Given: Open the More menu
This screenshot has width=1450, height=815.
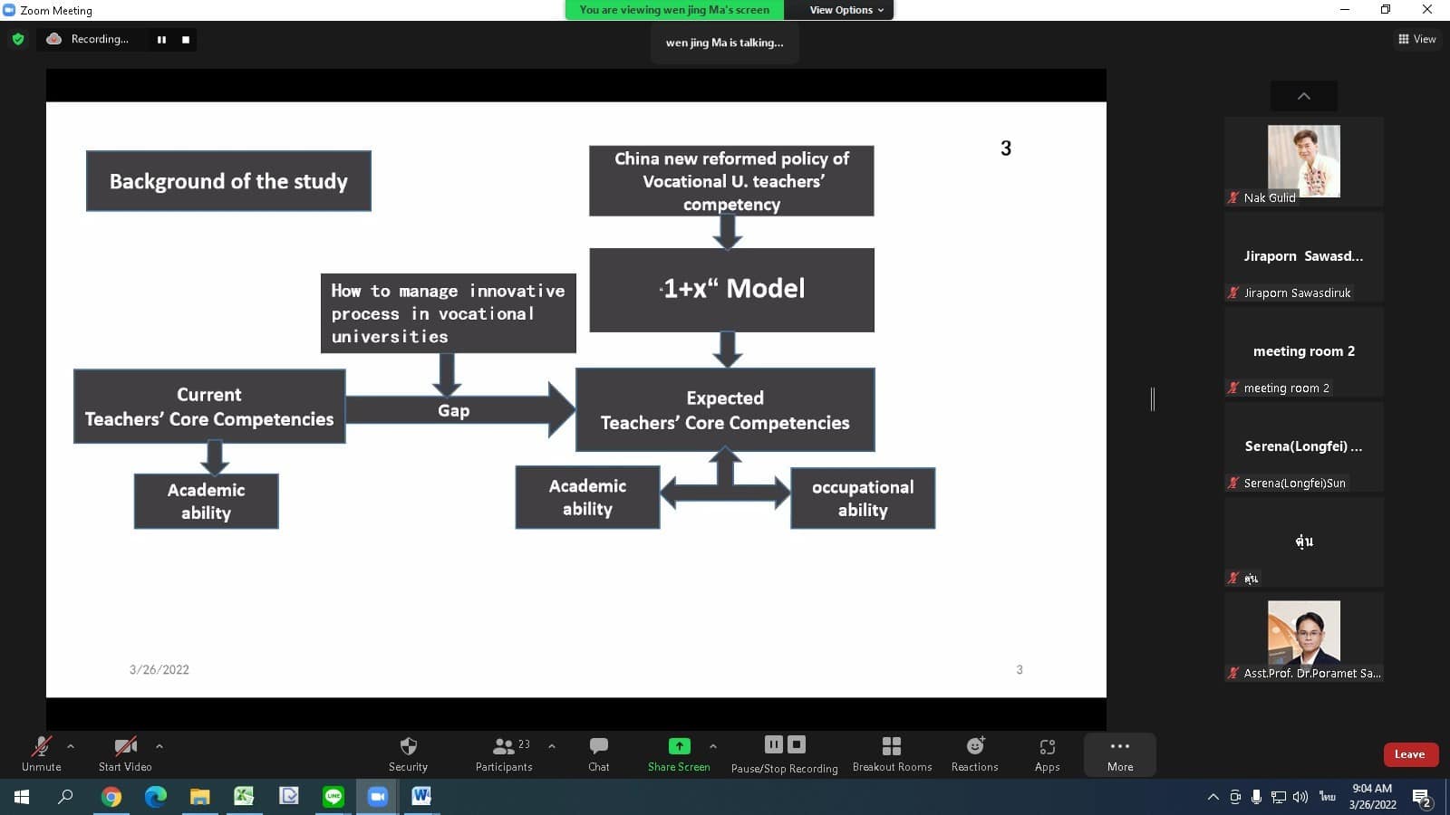Looking at the screenshot, I should click(x=1119, y=753).
